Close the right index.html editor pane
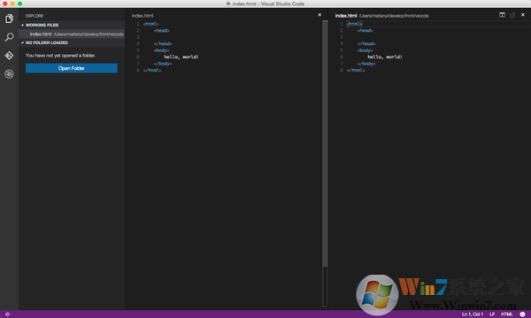The height and width of the screenshot is (318, 531). pos(523,15)
